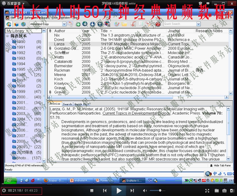Mute the player volume speaker icon

click(145, 191)
